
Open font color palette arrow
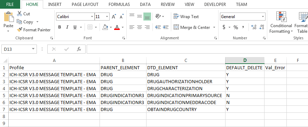123,27
